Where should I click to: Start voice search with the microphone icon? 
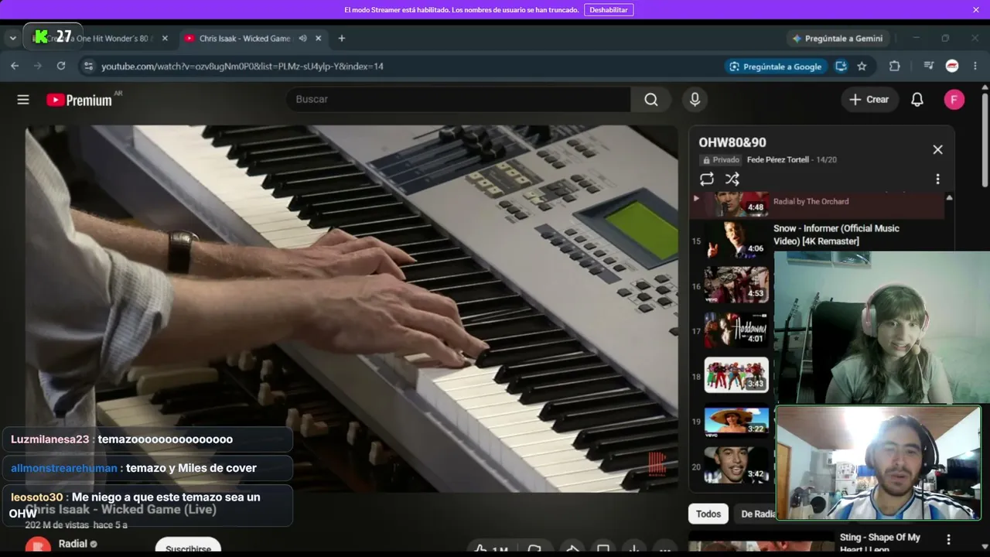click(x=695, y=99)
